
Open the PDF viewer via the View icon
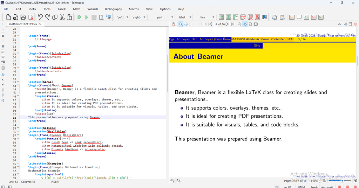pyautogui.click(x=101, y=17)
